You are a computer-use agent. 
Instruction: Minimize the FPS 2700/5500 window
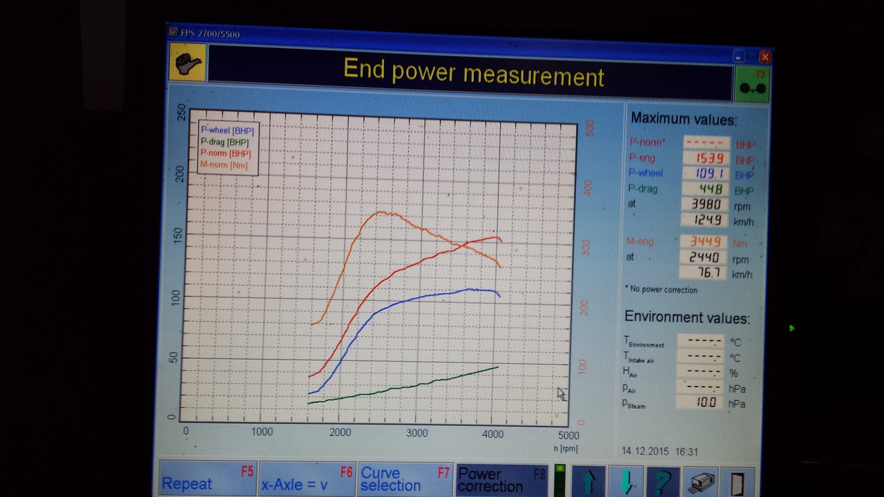pyautogui.click(x=738, y=56)
